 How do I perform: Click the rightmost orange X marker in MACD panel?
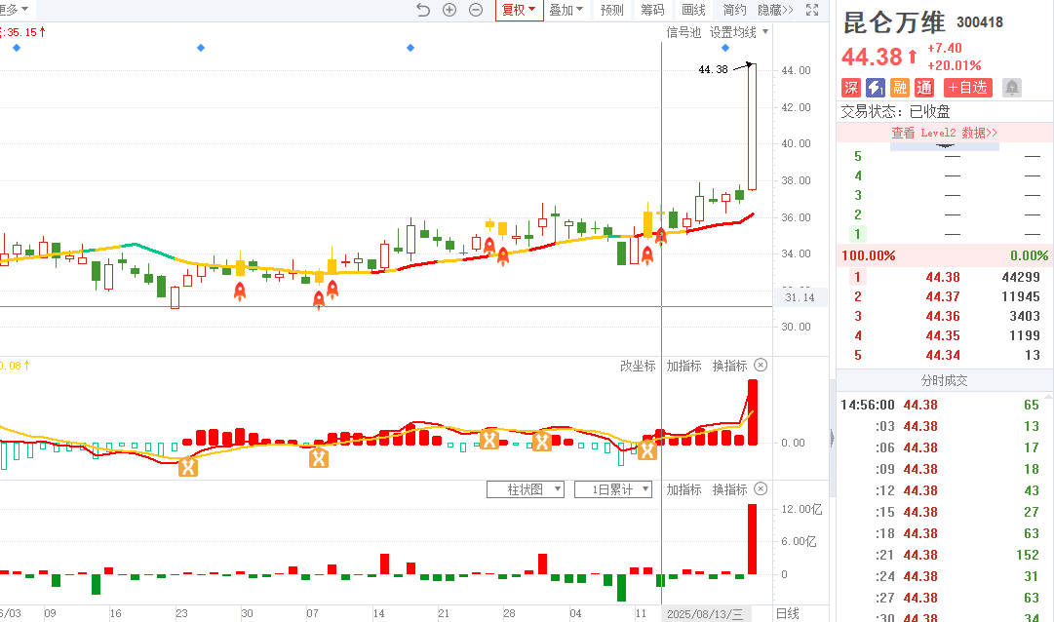[x=647, y=449]
